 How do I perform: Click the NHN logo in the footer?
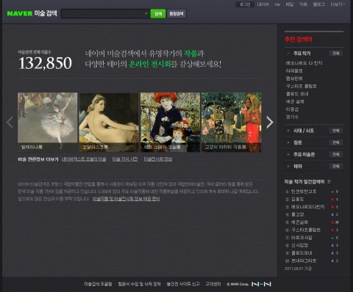(x=261, y=284)
